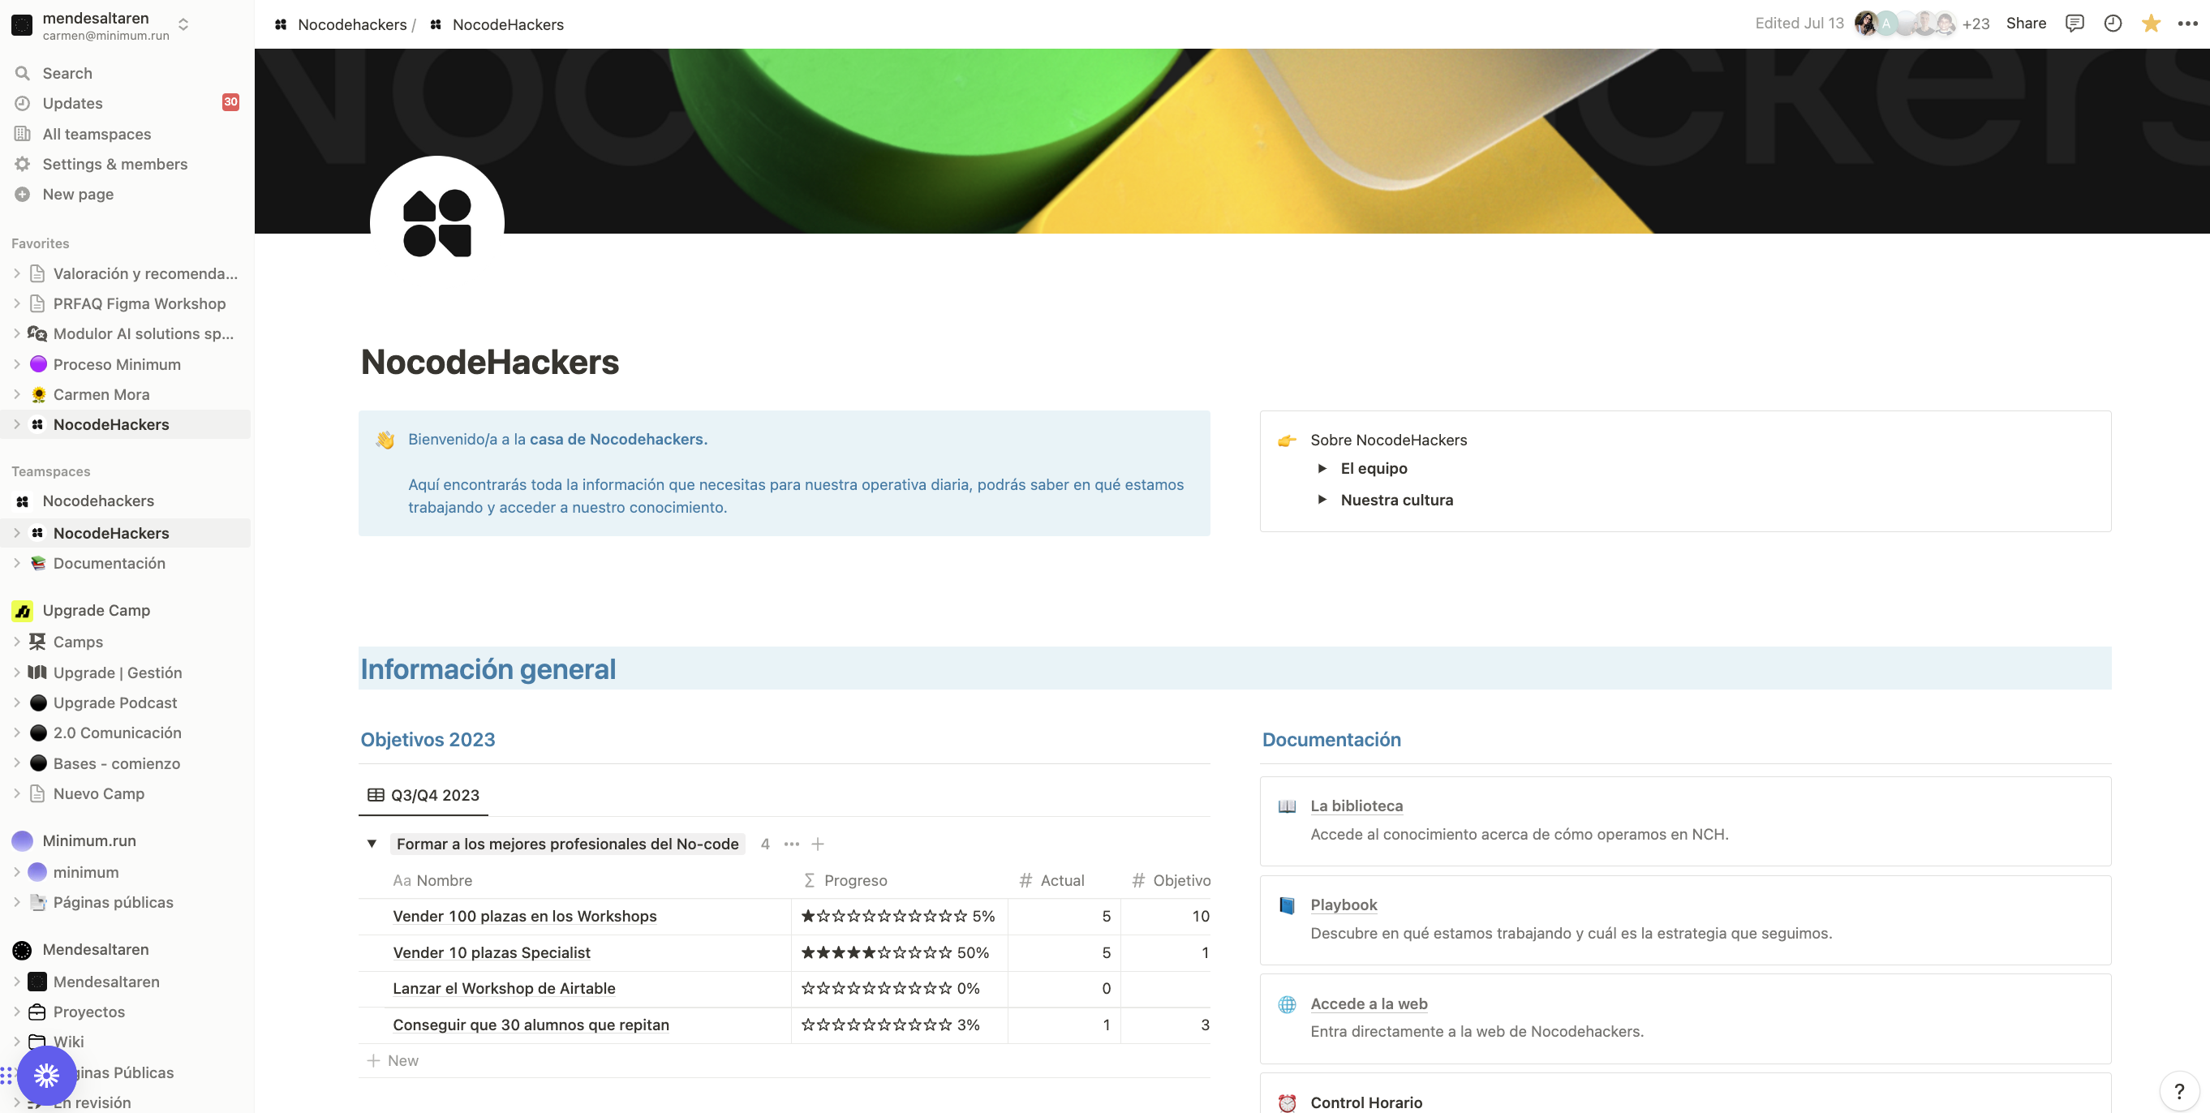Collapse the Formar a los mejores profesionales group
Screen dimensions: 2210x1113
(372, 844)
